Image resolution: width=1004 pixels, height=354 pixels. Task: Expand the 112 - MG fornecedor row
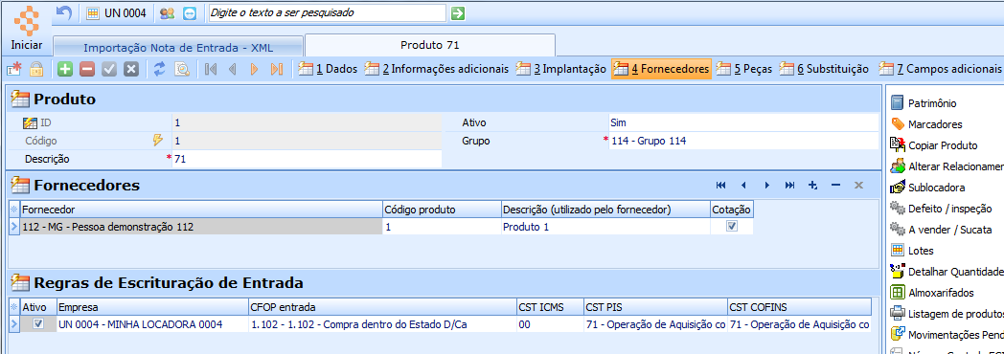coord(14,226)
